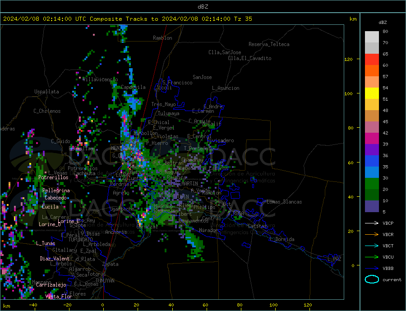This screenshot has width=406, height=311.
Task: Pick the indigo 5–10 dBZ color band
Action: pyautogui.click(x=372, y=206)
